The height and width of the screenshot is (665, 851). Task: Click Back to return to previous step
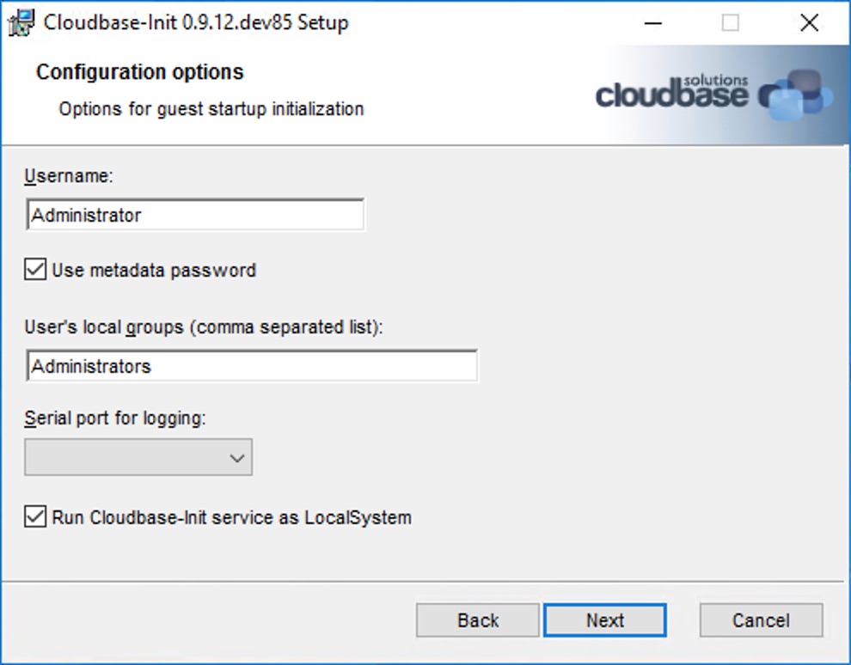point(477,619)
